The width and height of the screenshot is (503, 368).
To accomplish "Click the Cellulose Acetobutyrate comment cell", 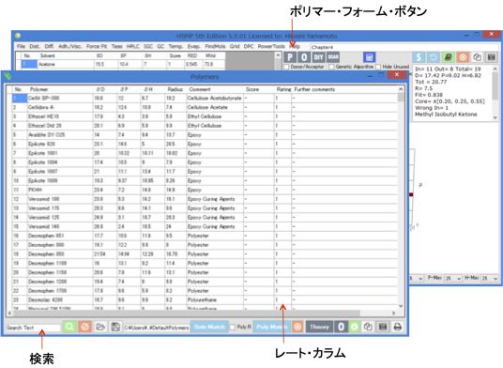I will [215, 99].
